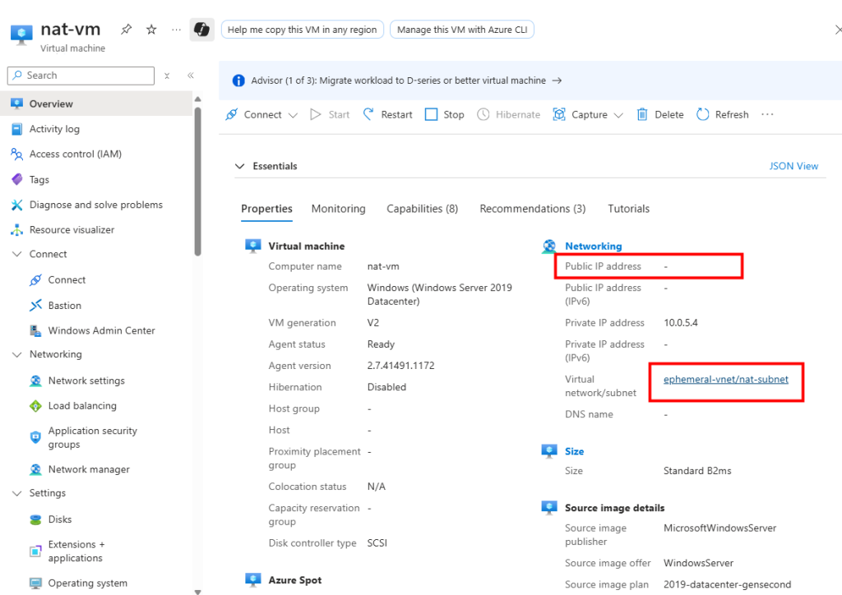Collapse the Settings group in sidebar

pos(17,493)
